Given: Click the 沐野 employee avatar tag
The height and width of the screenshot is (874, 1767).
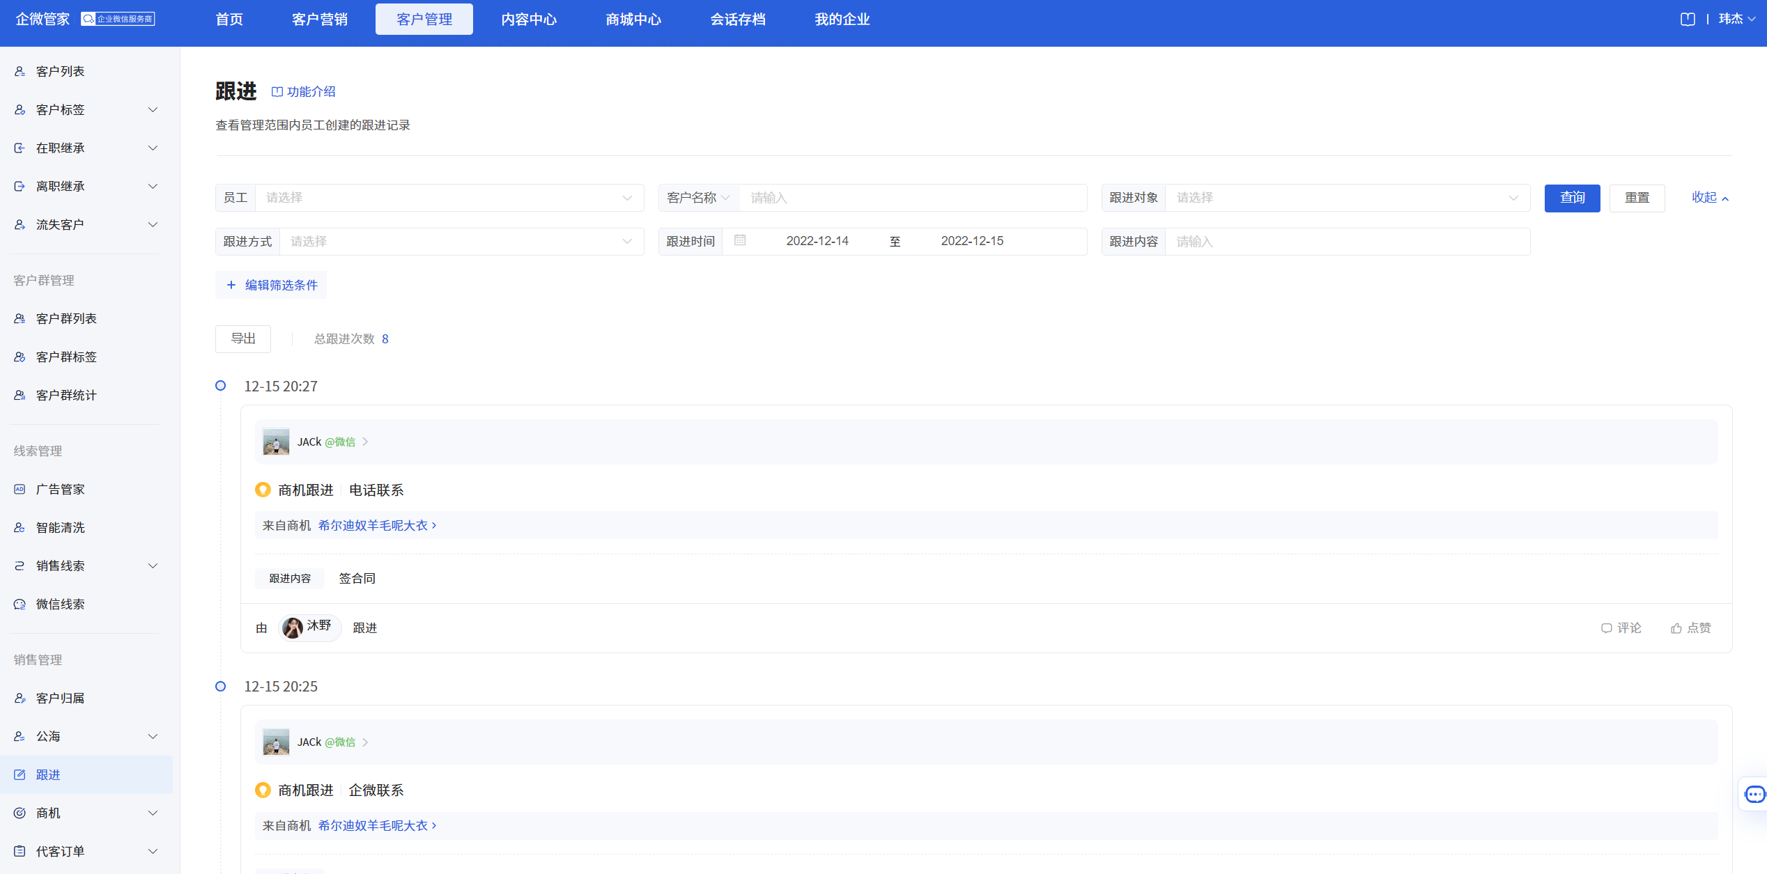Looking at the screenshot, I should pos(309,627).
